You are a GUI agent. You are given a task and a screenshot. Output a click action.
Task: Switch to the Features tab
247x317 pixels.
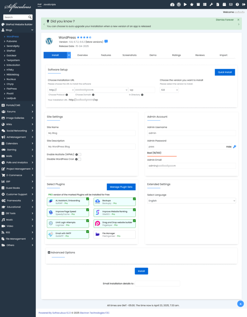[x=106, y=55]
